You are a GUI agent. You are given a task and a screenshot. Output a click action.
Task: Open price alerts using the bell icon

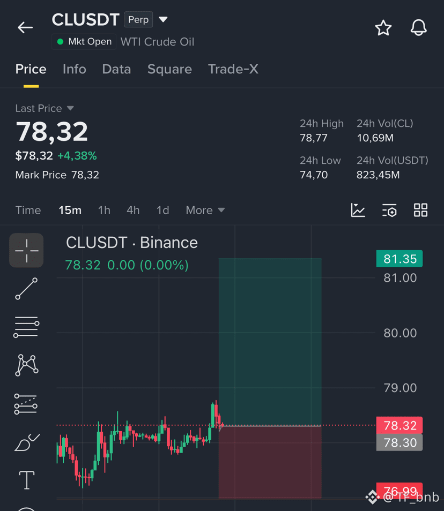coord(419,28)
